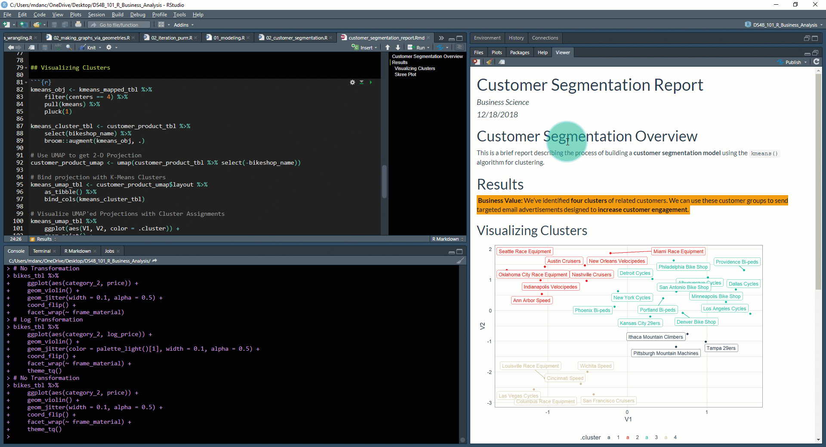This screenshot has width=826, height=447.
Task: Click the New File icon
Action: click(6, 24)
